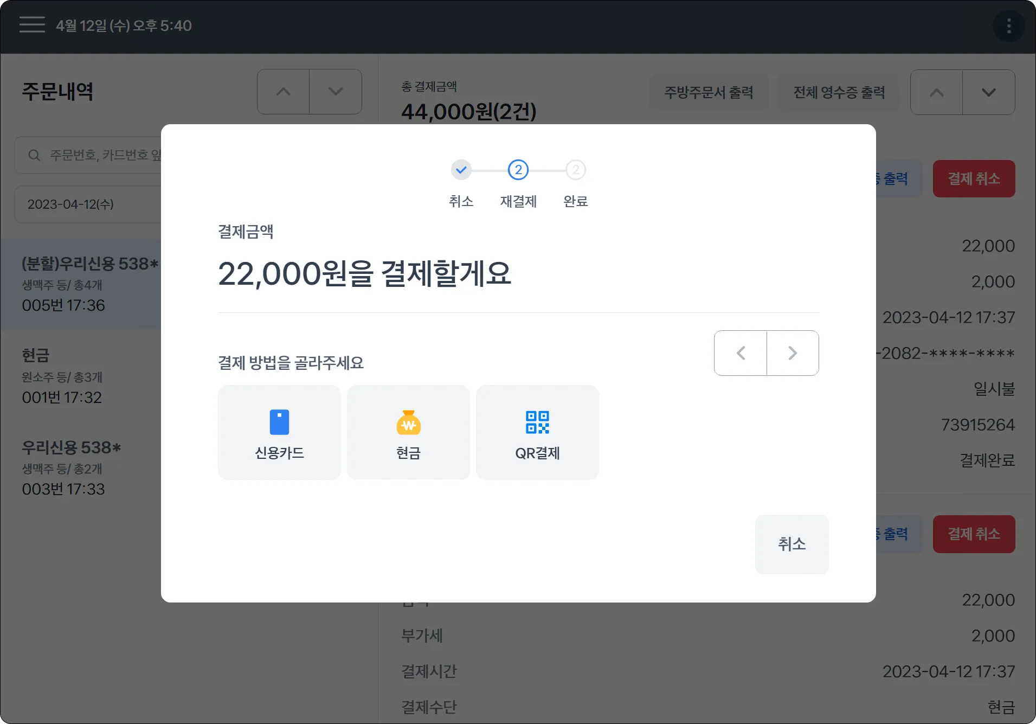Select the QR결제 payment method
Screen dimensions: 1036x724
[x=537, y=432]
